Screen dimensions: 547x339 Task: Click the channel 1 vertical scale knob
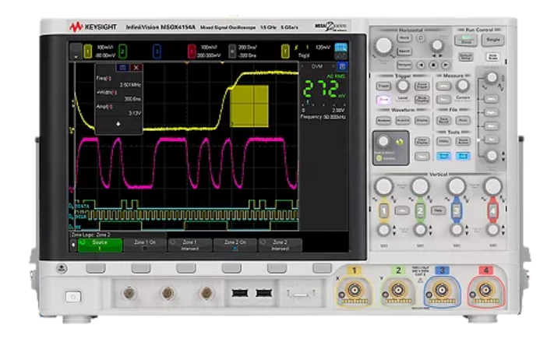point(383,186)
